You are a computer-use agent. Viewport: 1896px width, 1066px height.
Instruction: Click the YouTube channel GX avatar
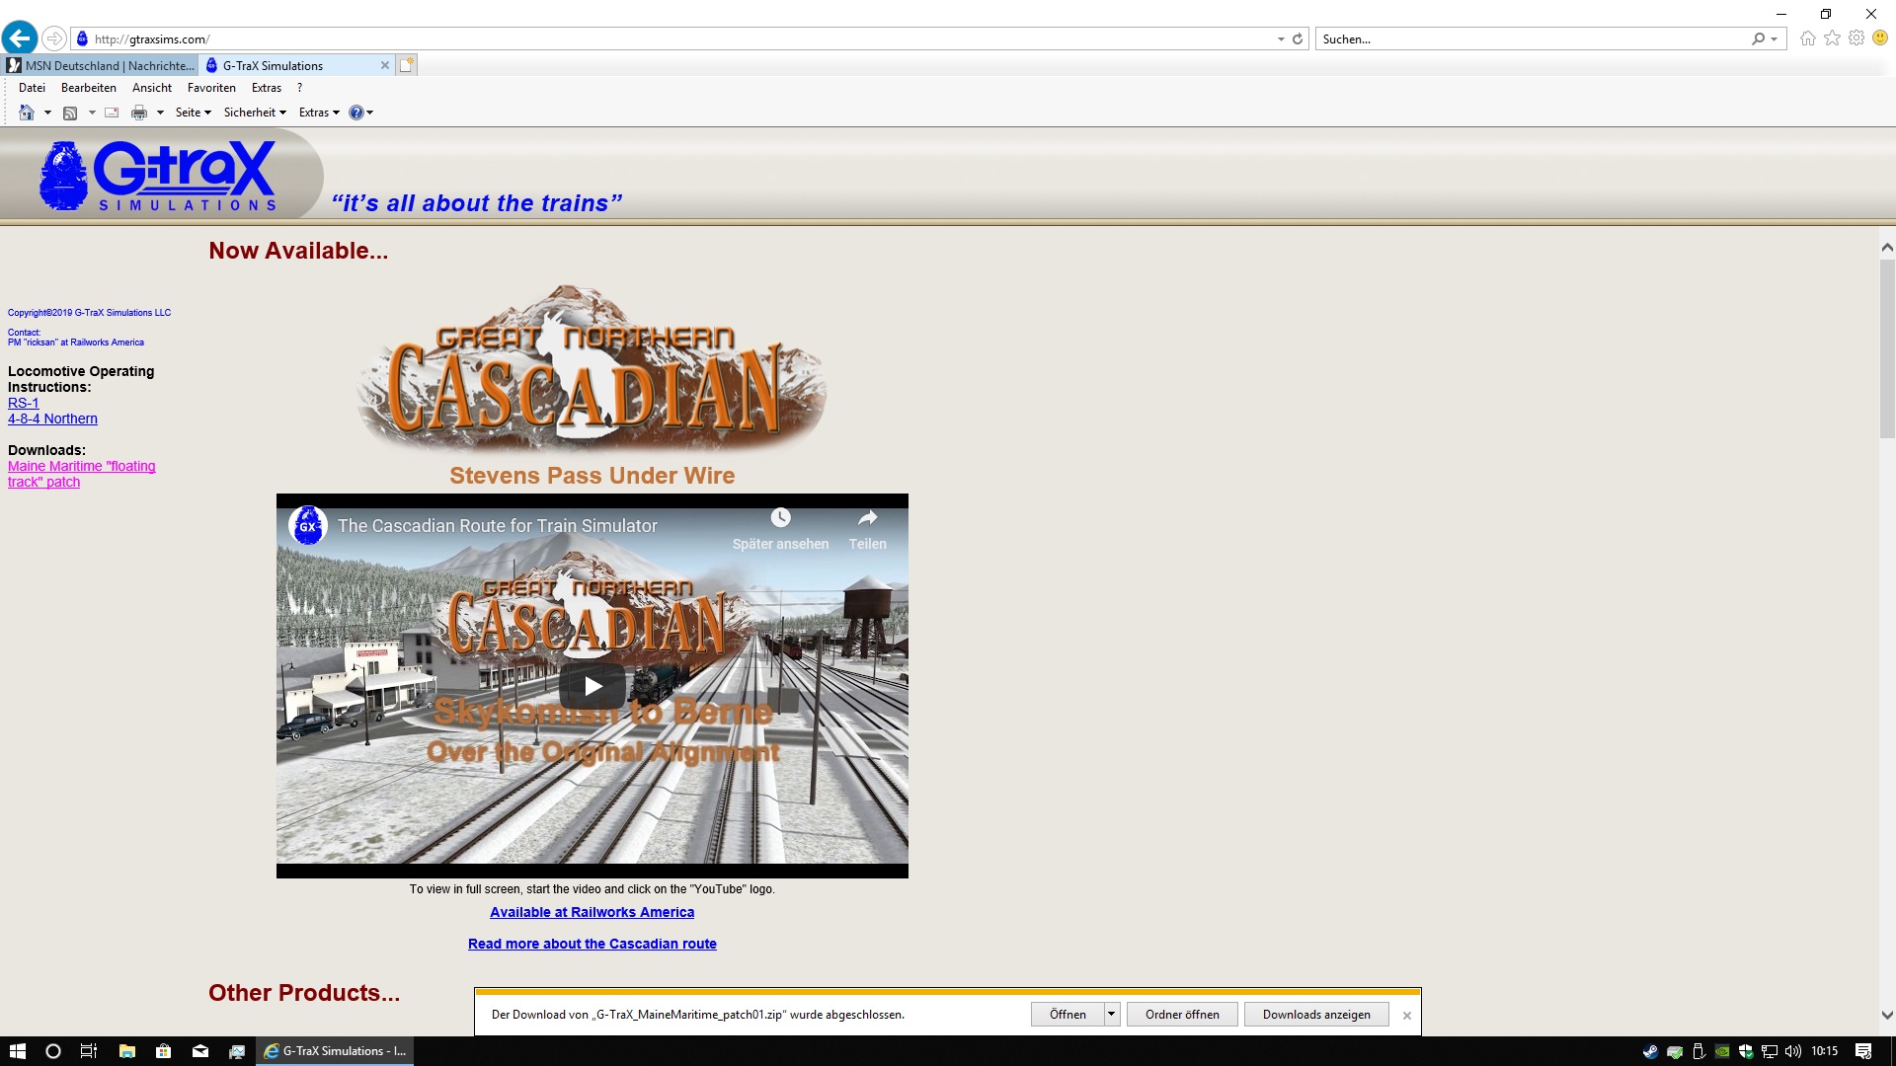click(x=308, y=526)
